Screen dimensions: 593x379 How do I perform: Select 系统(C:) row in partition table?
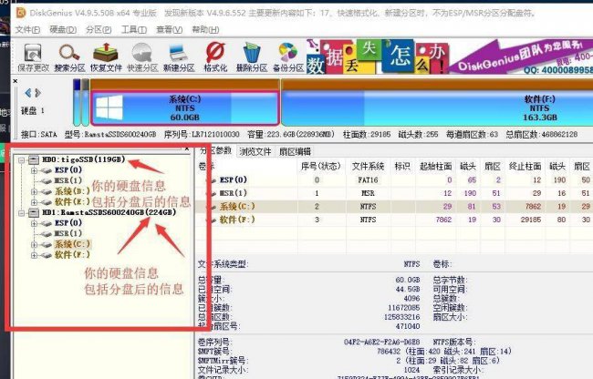pyautogui.click(x=394, y=207)
